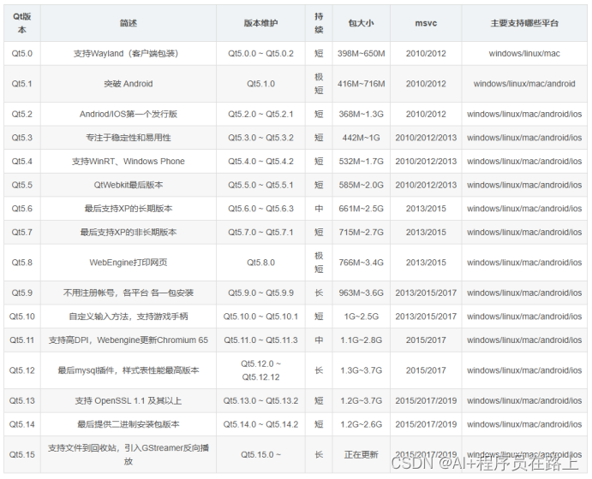
Task: Click the 'Qt5.8' version cell
Action: [22, 263]
